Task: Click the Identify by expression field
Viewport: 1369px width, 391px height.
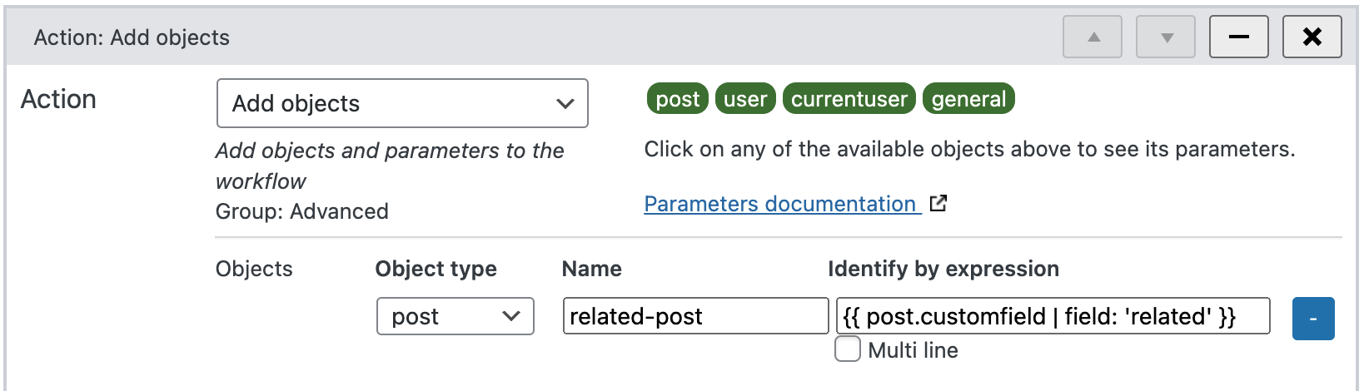Action: 1053,316
